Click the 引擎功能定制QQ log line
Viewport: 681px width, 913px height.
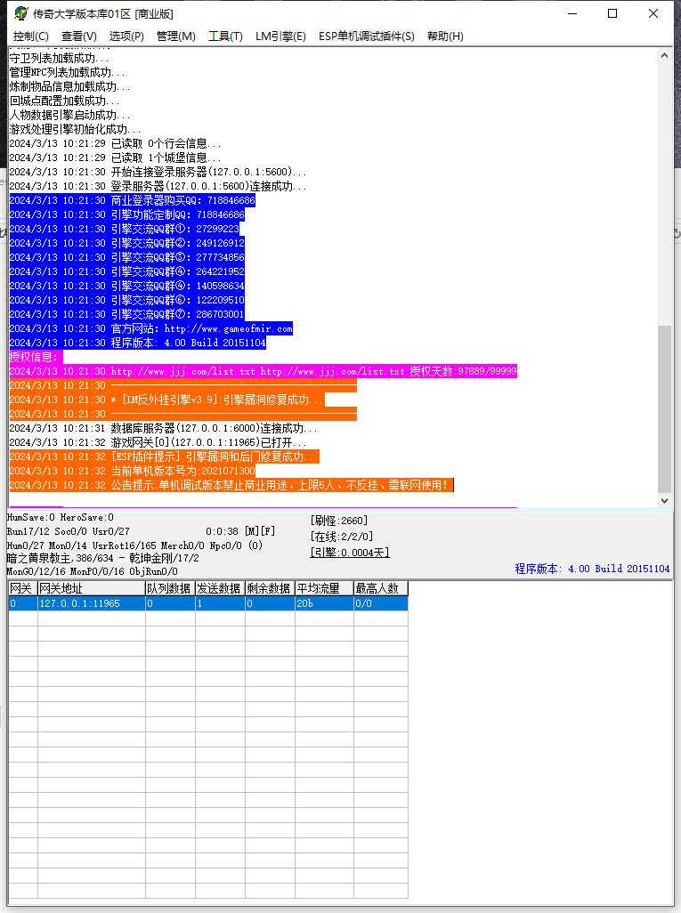pyautogui.click(x=127, y=214)
